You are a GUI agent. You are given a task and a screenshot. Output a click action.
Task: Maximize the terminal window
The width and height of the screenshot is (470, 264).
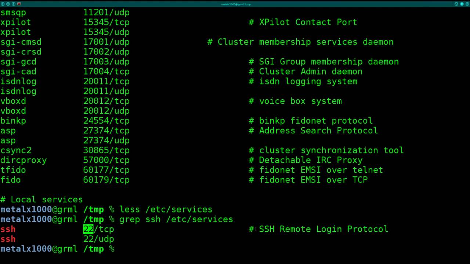pyautogui.click(x=462, y=4)
